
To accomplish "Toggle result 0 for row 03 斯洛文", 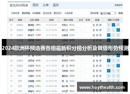I will click(x=118, y=35).
